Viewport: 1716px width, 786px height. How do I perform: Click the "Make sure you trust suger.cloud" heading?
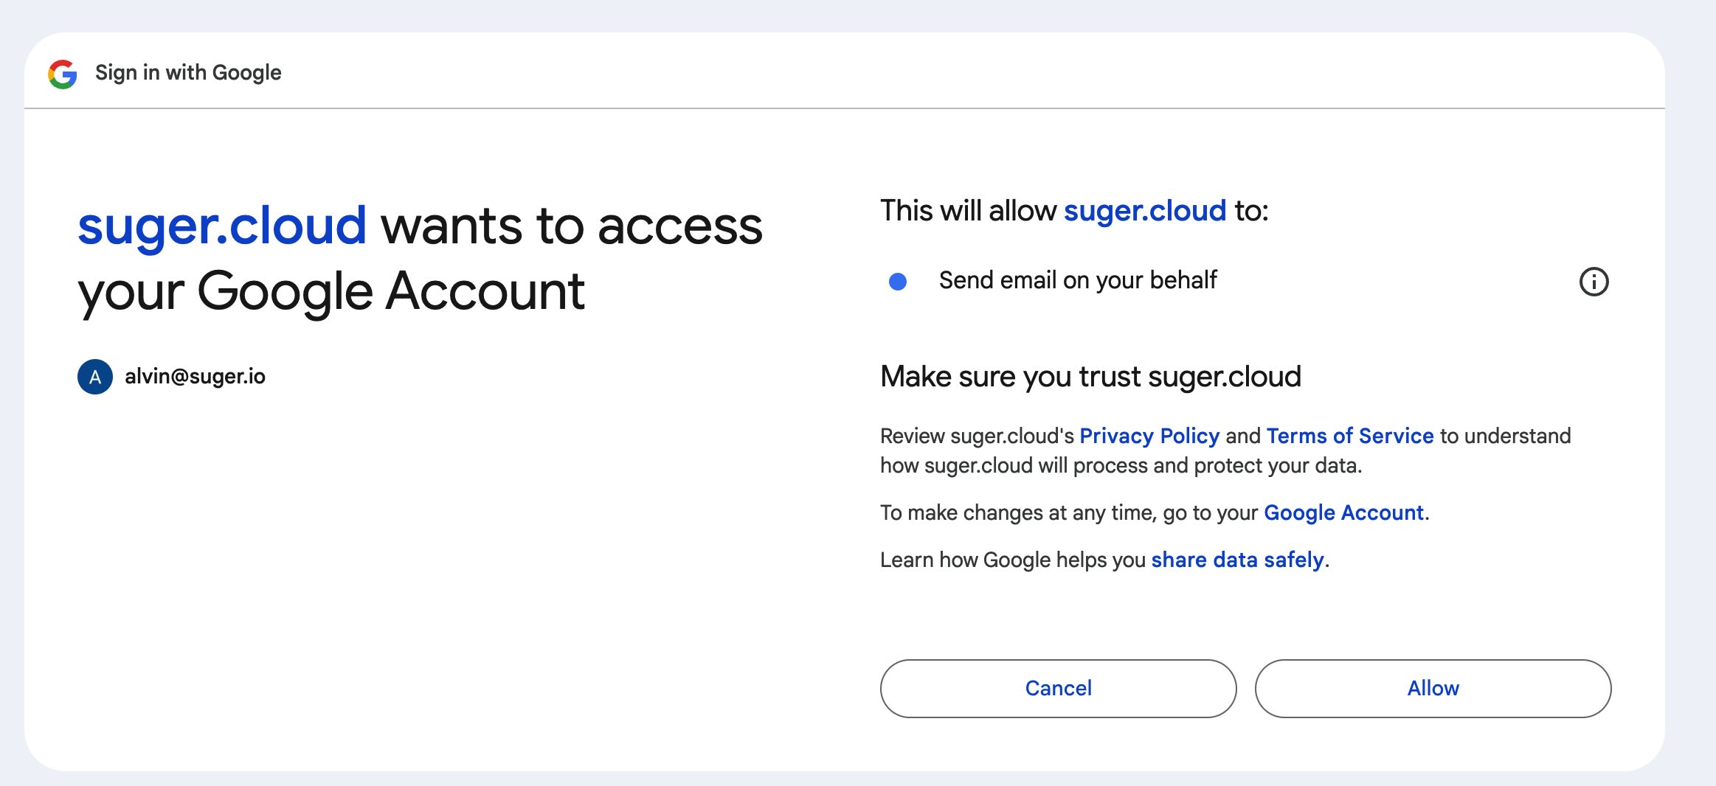coord(1090,377)
